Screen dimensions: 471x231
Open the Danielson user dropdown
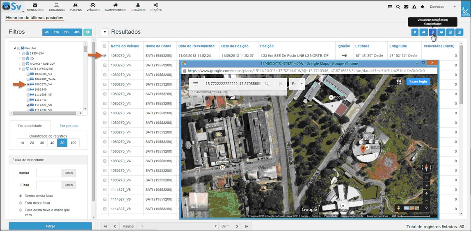click(443, 7)
